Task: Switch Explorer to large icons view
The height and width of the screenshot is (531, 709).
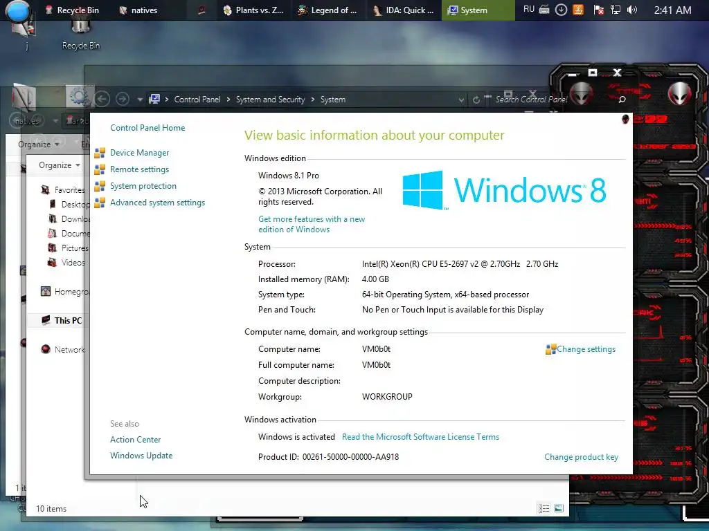Action: coord(559,509)
